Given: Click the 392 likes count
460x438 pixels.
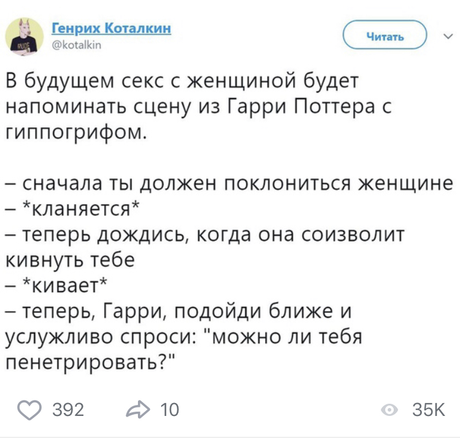Looking at the screenshot, I should (68, 409).
